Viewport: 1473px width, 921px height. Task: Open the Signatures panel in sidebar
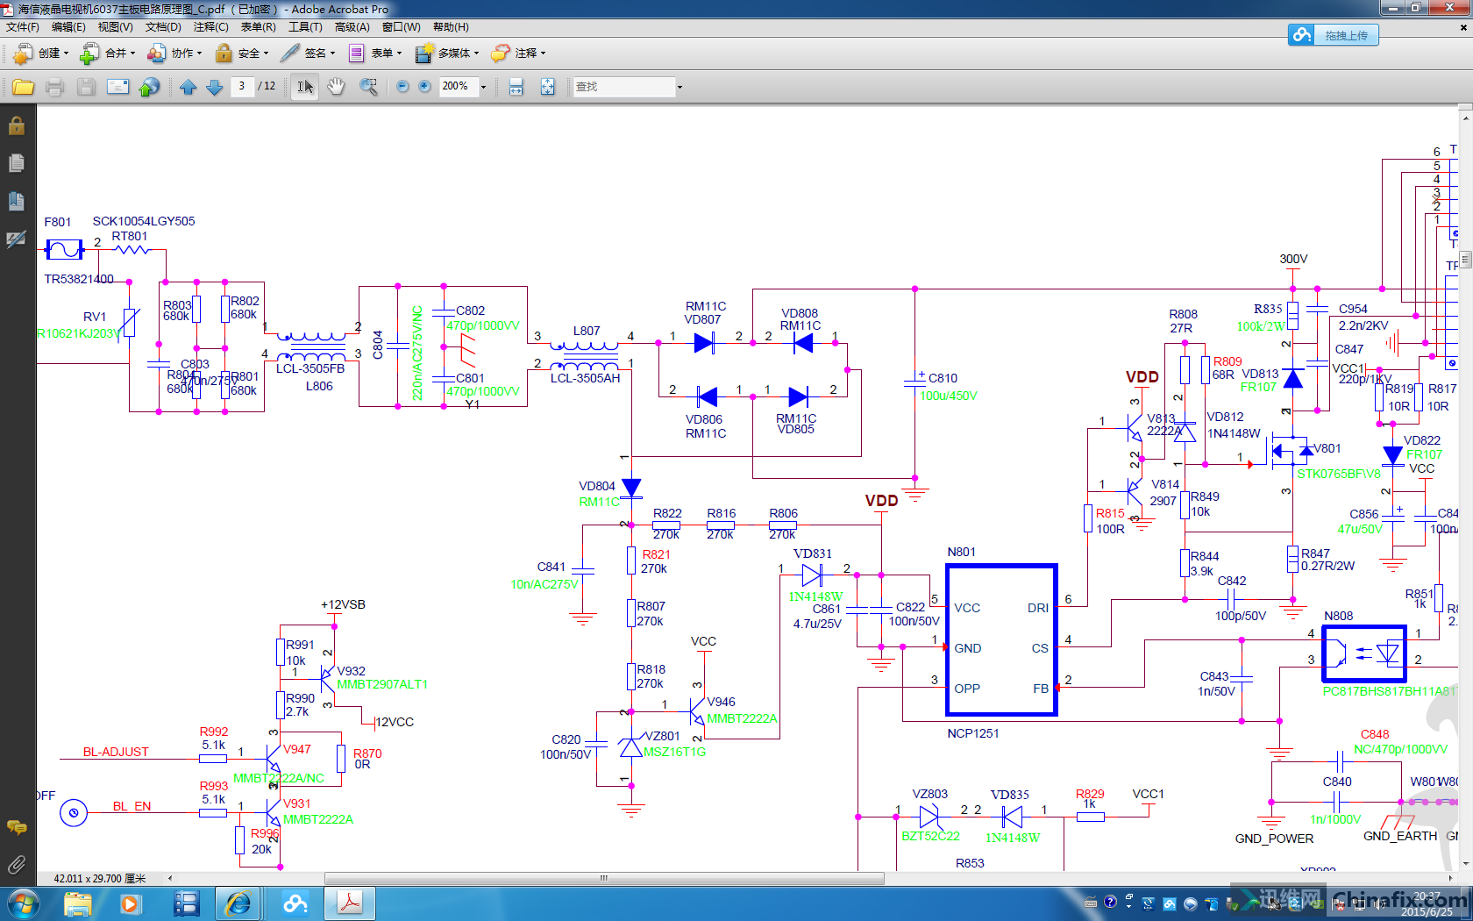tap(17, 239)
